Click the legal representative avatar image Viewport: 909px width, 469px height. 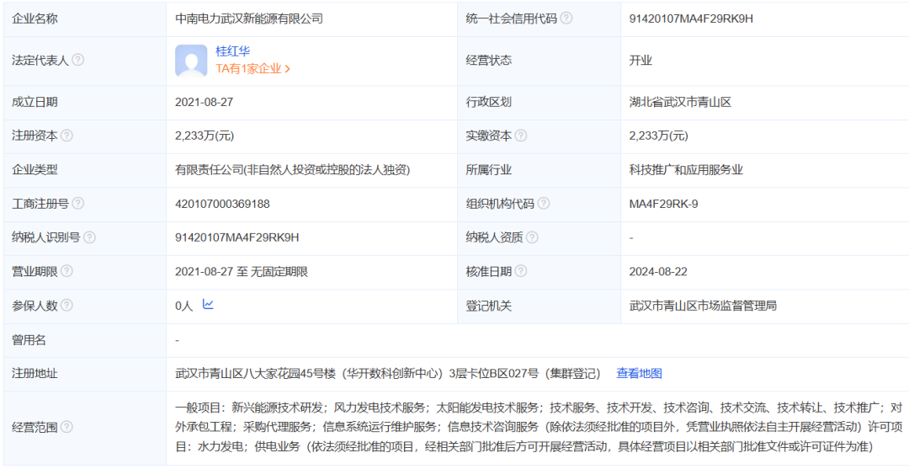click(x=191, y=61)
